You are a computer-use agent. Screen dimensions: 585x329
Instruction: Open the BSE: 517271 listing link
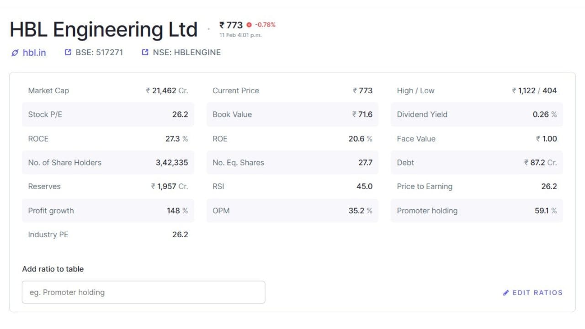pyautogui.click(x=99, y=53)
